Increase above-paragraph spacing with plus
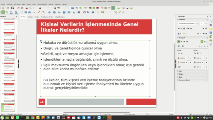 [190, 58]
